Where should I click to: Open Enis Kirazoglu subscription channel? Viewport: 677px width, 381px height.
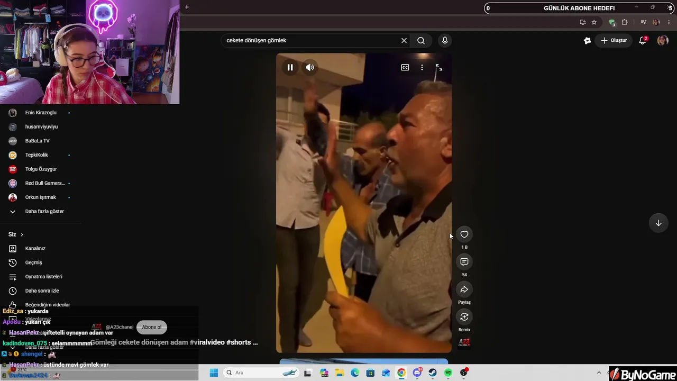click(x=40, y=113)
